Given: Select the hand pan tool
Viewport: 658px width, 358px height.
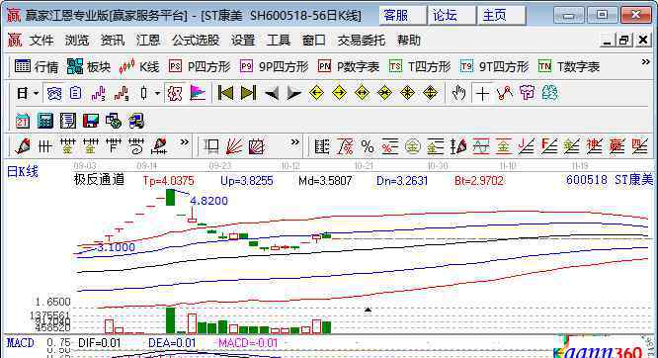Looking at the screenshot, I should coord(458,93).
